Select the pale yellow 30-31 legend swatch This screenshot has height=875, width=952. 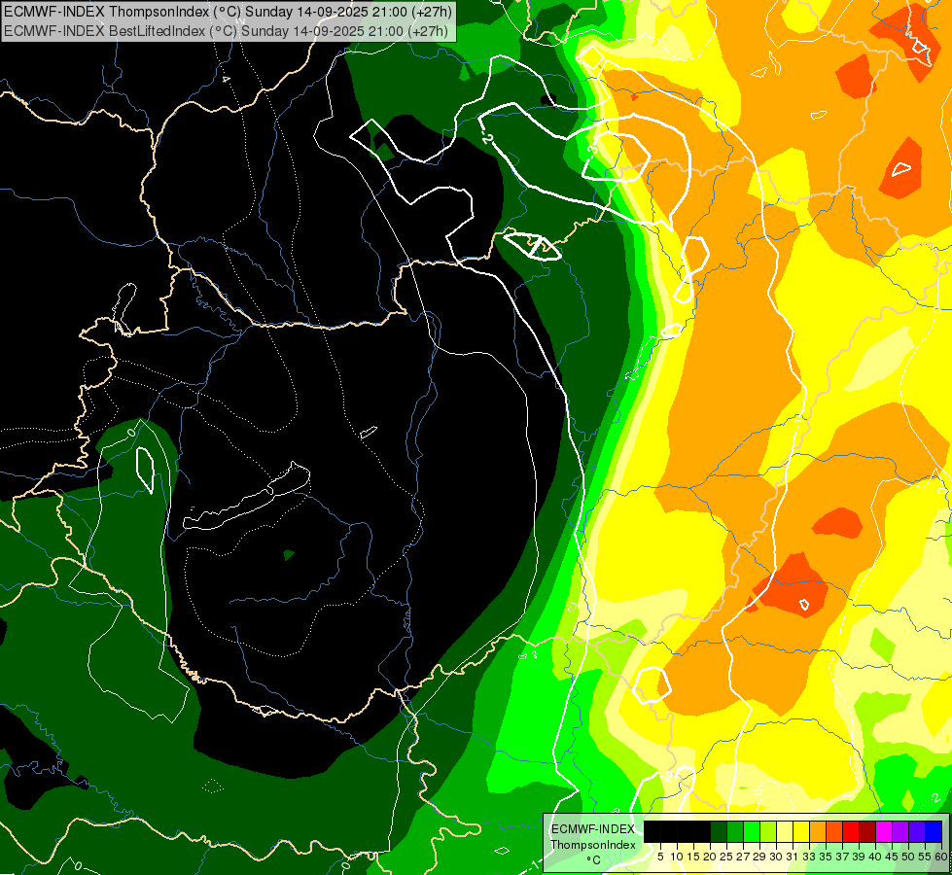(785, 831)
